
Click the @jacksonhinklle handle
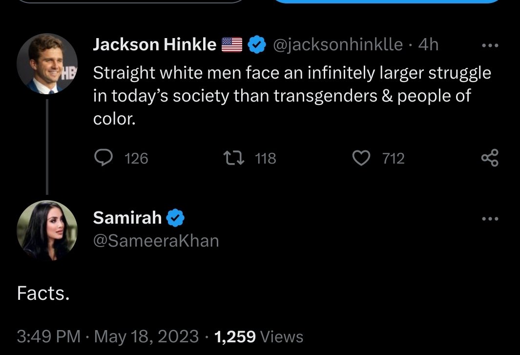pos(337,45)
